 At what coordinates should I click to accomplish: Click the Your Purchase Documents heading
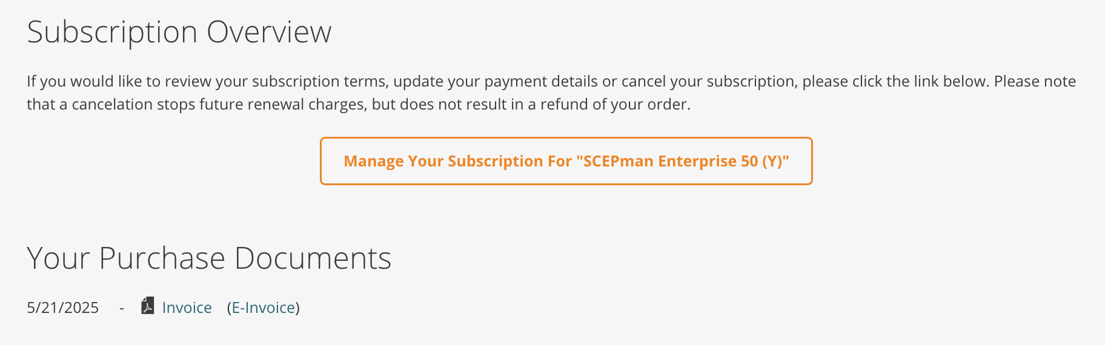(209, 258)
